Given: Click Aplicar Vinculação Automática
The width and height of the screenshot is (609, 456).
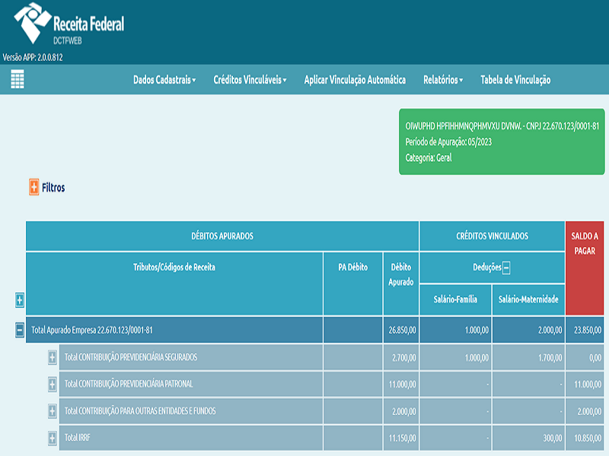Looking at the screenshot, I should tap(355, 80).
